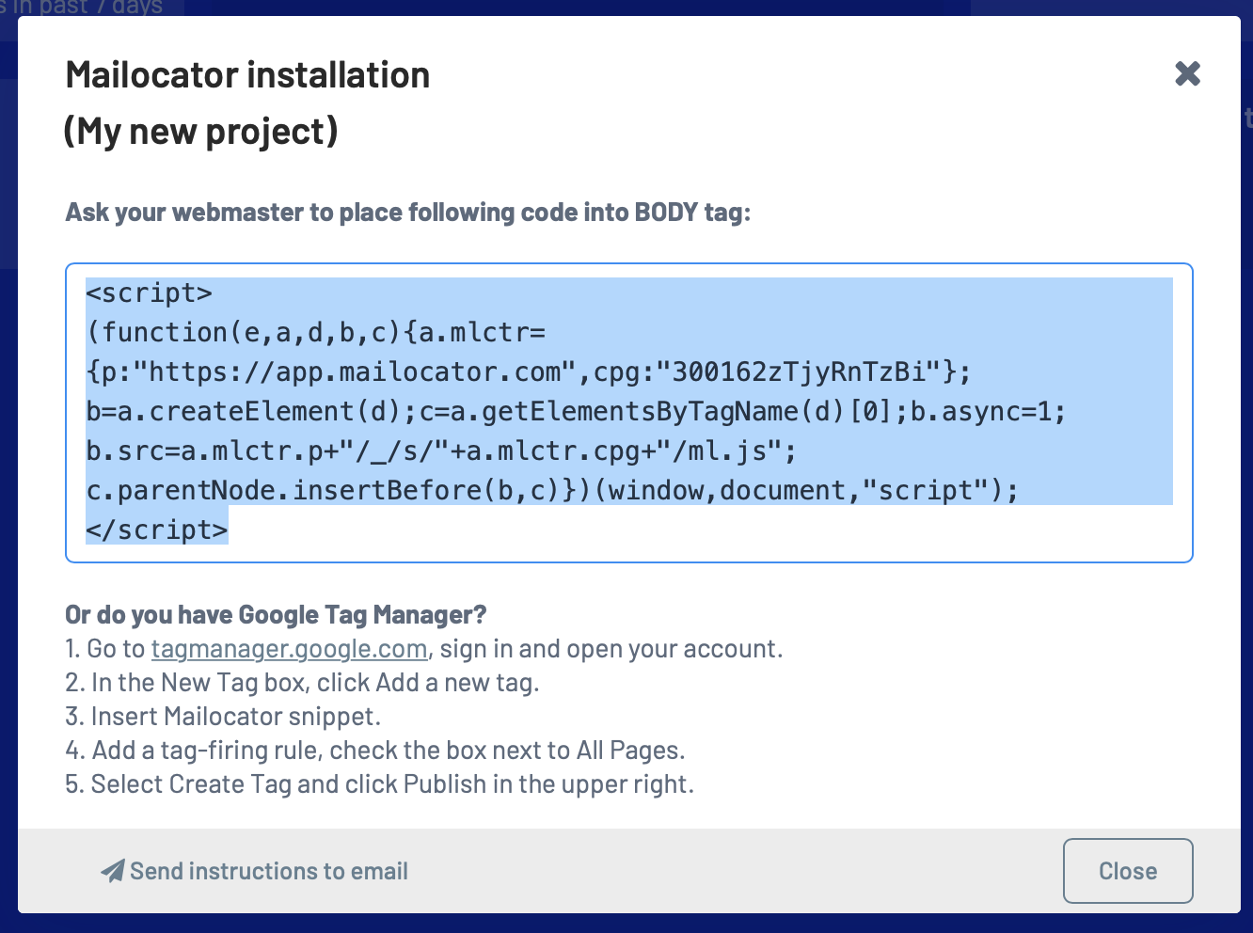Click the "Ask your webmaster" instruction heading

pos(408,213)
